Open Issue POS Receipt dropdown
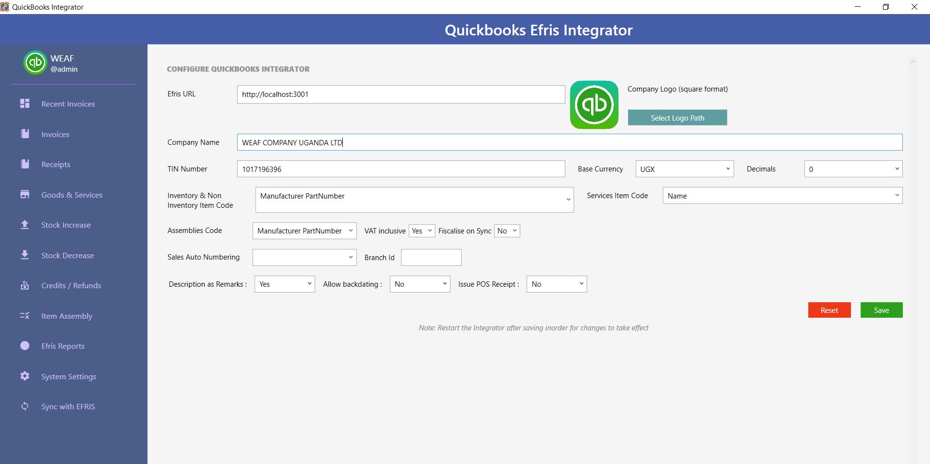This screenshot has height=464, width=930. 557,284
